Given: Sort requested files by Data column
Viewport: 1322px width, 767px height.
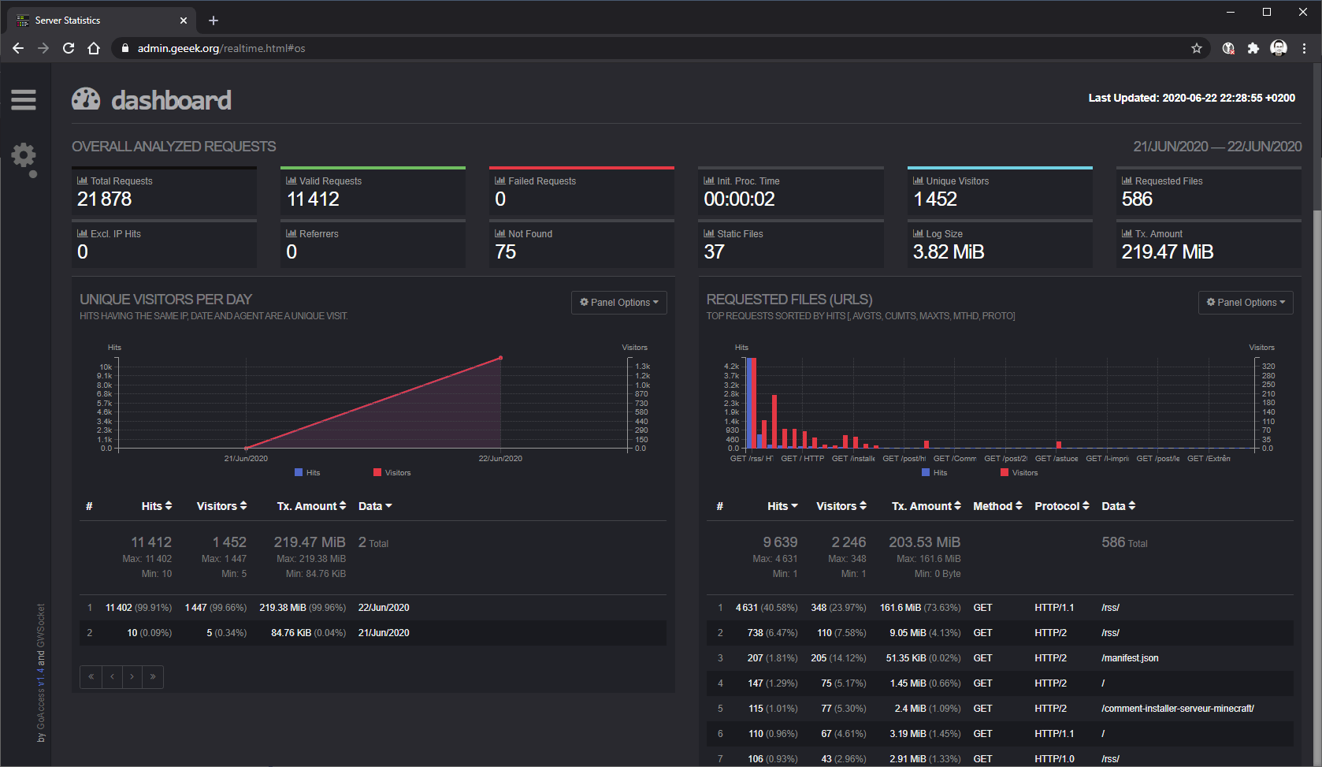Looking at the screenshot, I should click(1119, 506).
